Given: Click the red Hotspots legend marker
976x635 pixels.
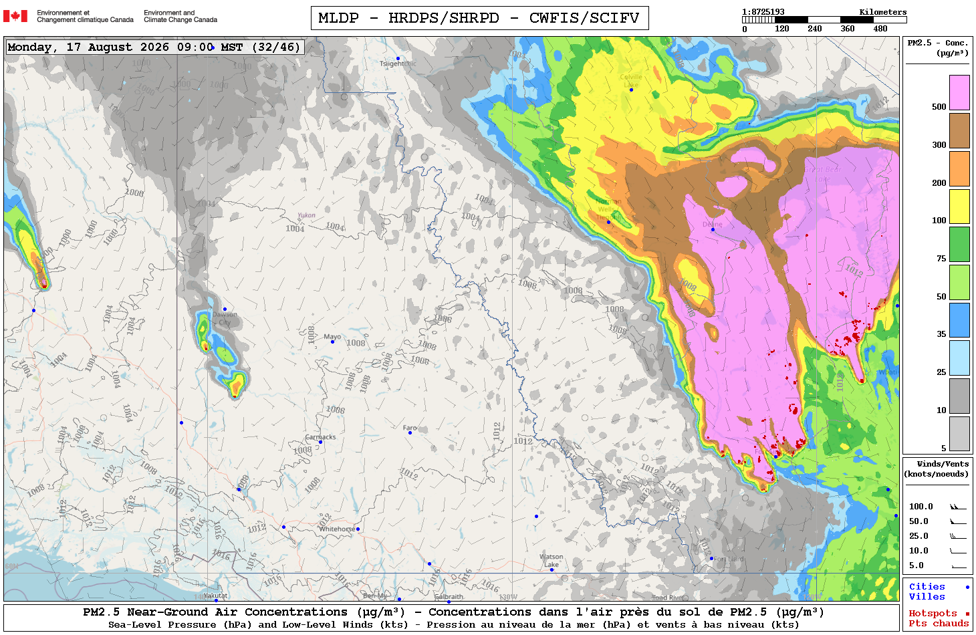Looking at the screenshot, I should pyautogui.click(x=967, y=614).
